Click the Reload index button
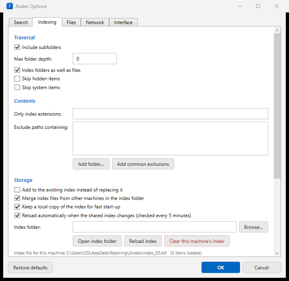289x281 pixels. coord(143,241)
